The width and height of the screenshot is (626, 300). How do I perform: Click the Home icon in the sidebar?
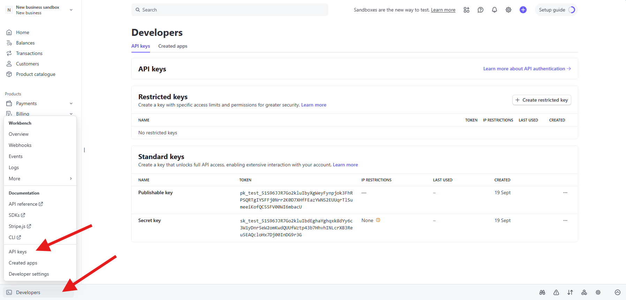coord(9,32)
